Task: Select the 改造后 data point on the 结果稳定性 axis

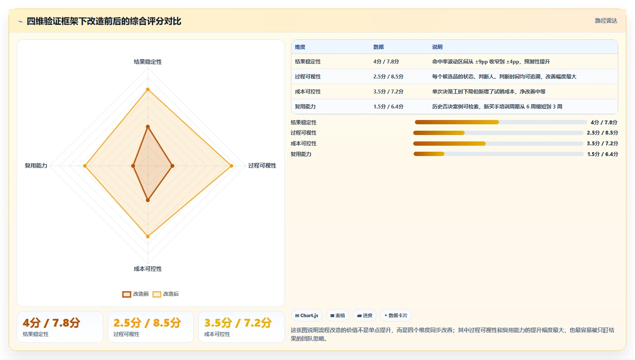Action: coord(148,90)
